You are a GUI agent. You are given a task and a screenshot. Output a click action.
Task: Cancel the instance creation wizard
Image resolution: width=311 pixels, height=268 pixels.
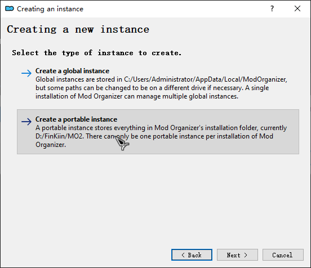tap(283, 255)
